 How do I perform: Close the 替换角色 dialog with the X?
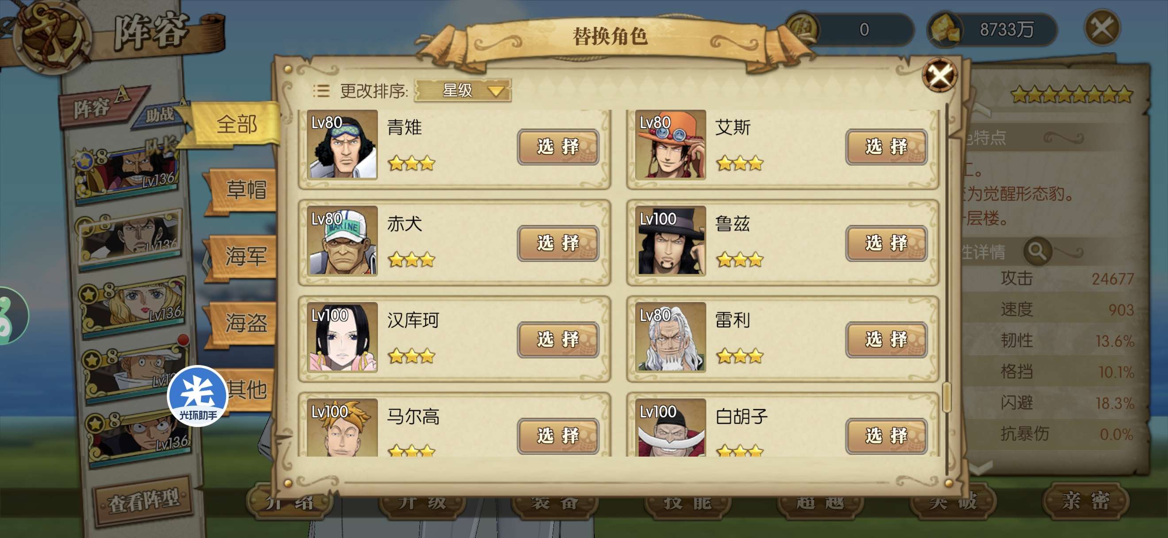(x=939, y=75)
